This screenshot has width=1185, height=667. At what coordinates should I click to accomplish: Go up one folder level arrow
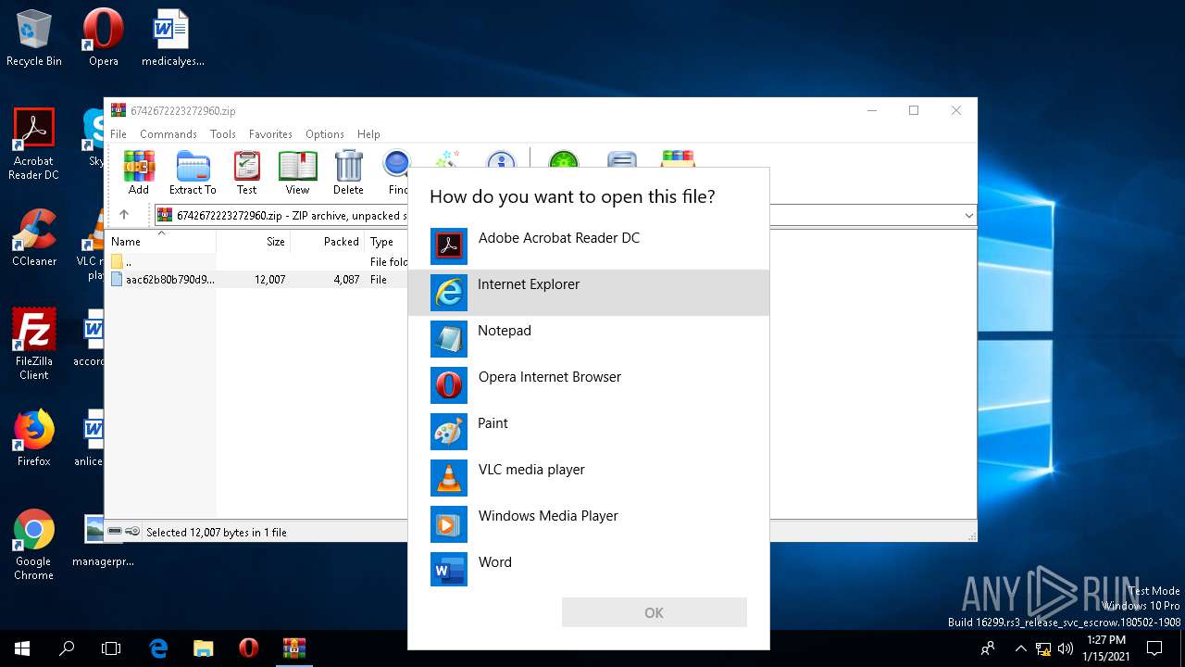click(x=124, y=215)
